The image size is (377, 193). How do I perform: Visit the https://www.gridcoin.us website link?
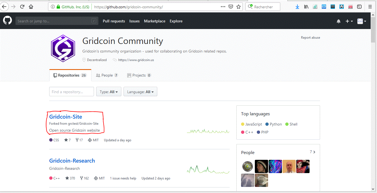136,60
